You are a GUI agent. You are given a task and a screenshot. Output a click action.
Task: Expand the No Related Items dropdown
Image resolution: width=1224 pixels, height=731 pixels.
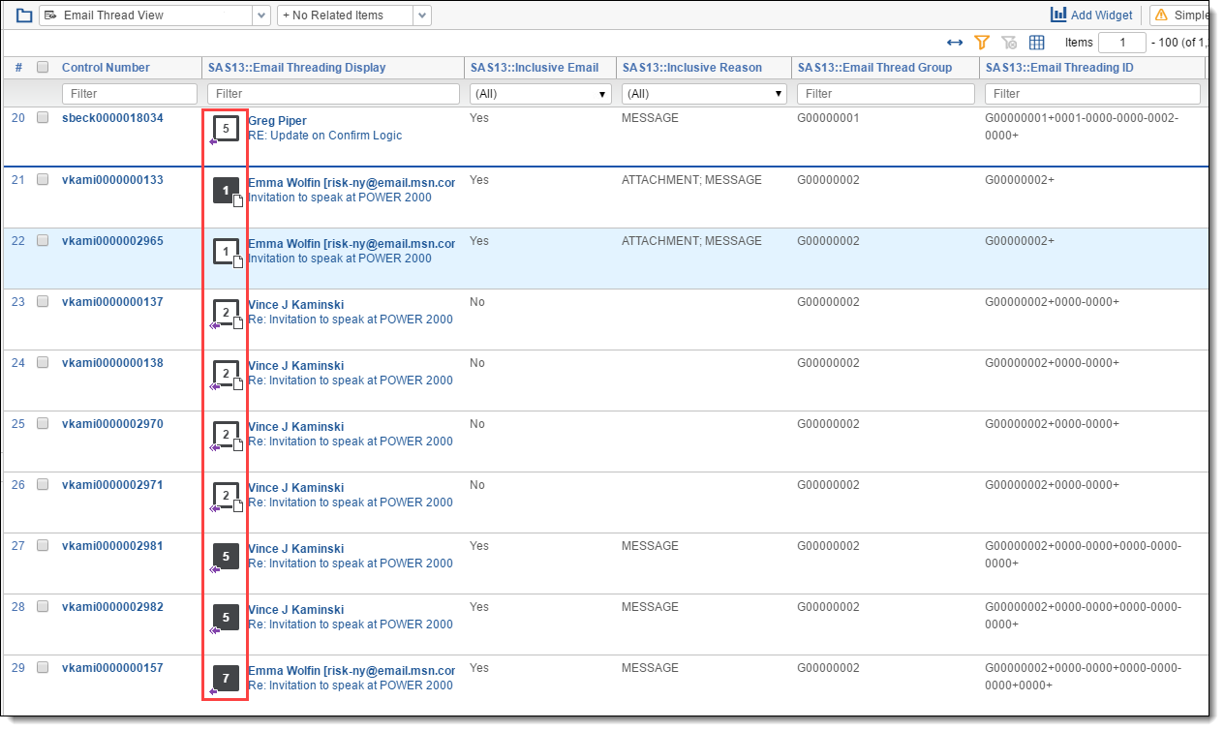point(421,15)
